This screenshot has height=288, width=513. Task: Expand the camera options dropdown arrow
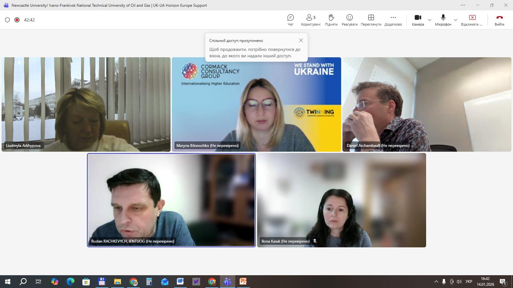coord(430,20)
